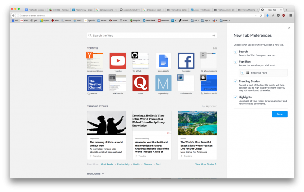Open the YouTube top site tile
The height and width of the screenshot is (192, 304).
pos(118,61)
